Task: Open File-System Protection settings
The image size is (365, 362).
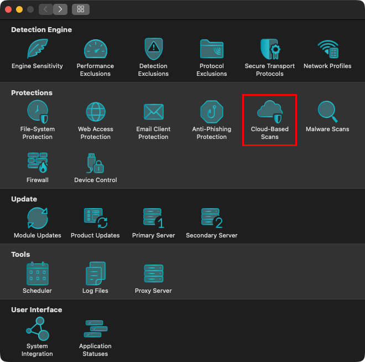Action: [37, 112]
